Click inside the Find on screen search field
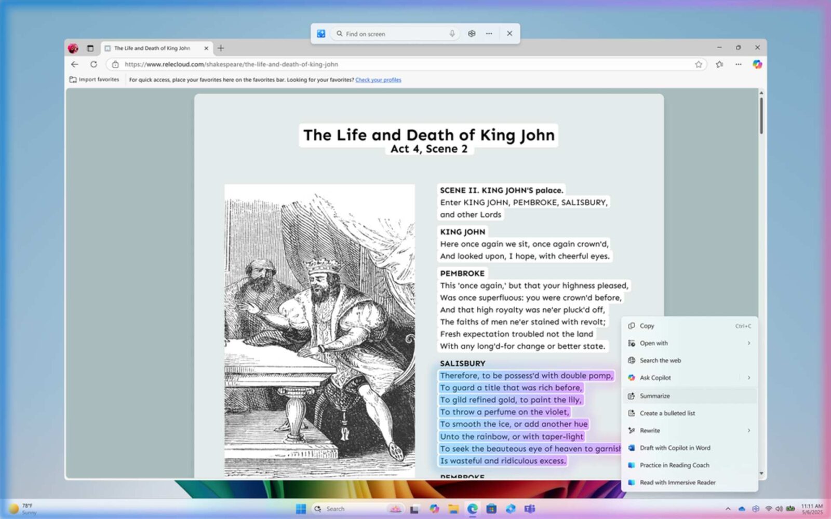The width and height of the screenshot is (831, 519). [395, 33]
